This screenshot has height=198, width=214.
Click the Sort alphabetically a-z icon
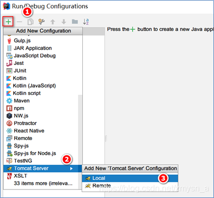coord(86,22)
